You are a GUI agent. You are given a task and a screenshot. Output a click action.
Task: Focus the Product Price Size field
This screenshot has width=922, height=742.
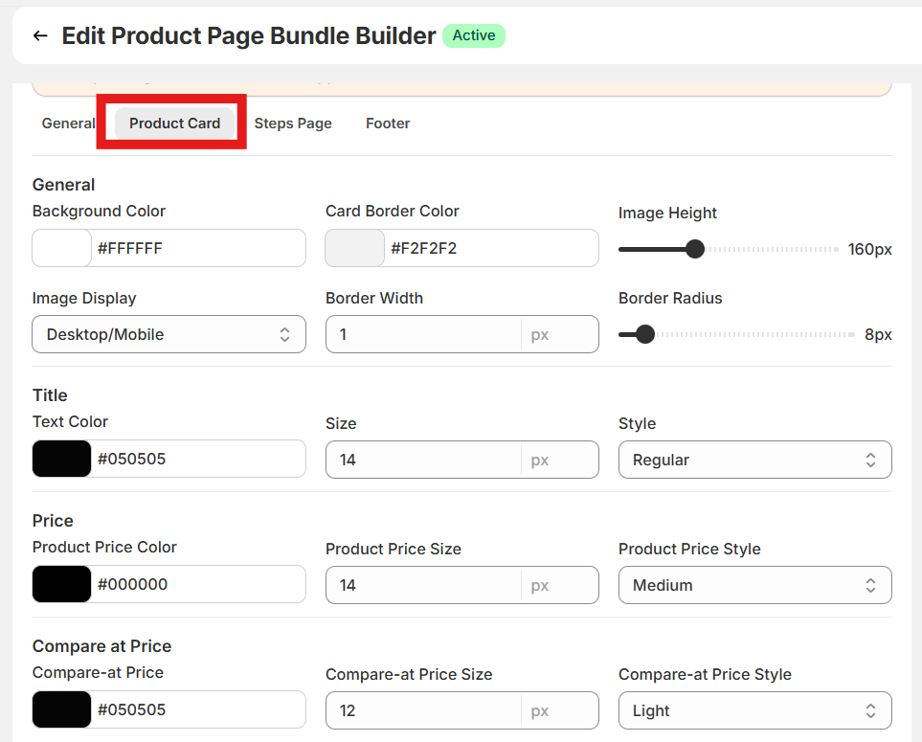coord(423,585)
